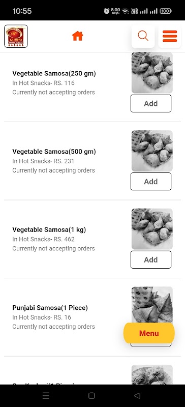Tap the battery indicator in status bar
This screenshot has width=185, height=407.
(165, 11)
